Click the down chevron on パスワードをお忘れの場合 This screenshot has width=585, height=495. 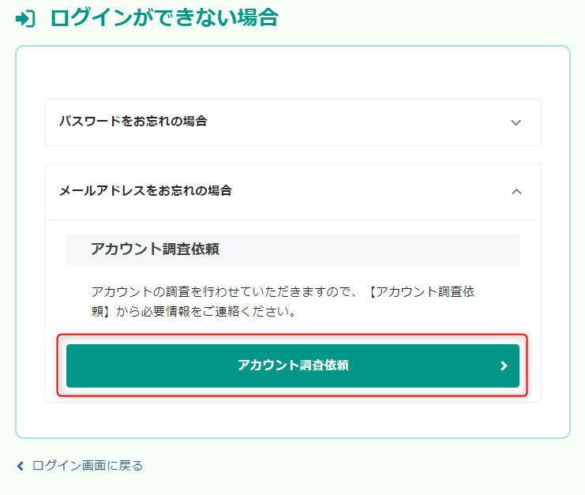(x=516, y=122)
